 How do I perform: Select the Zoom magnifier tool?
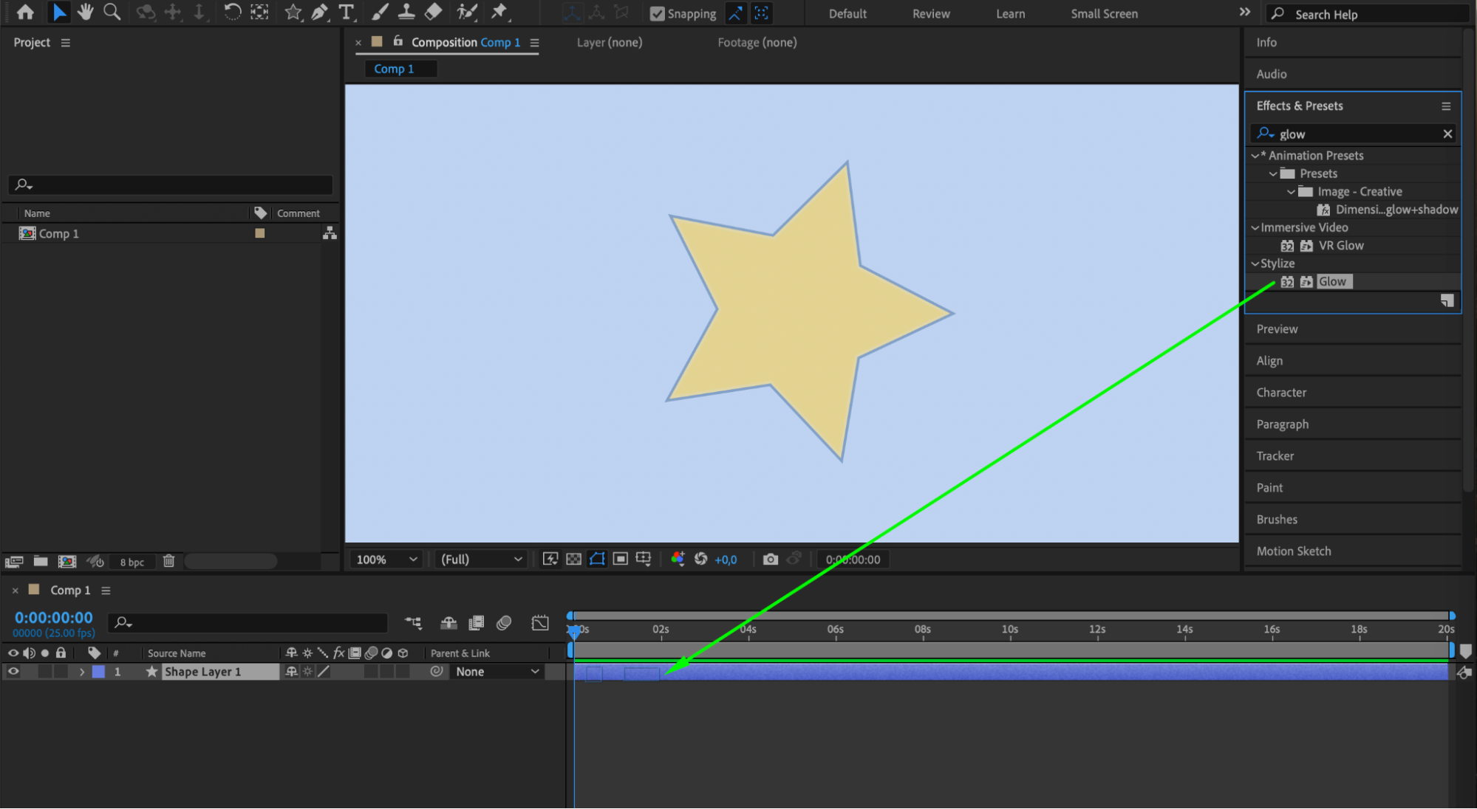point(112,12)
